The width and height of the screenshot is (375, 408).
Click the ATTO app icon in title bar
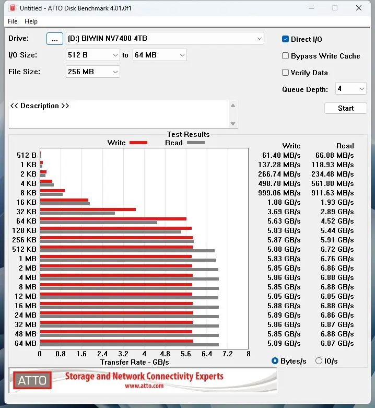(13, 8)
